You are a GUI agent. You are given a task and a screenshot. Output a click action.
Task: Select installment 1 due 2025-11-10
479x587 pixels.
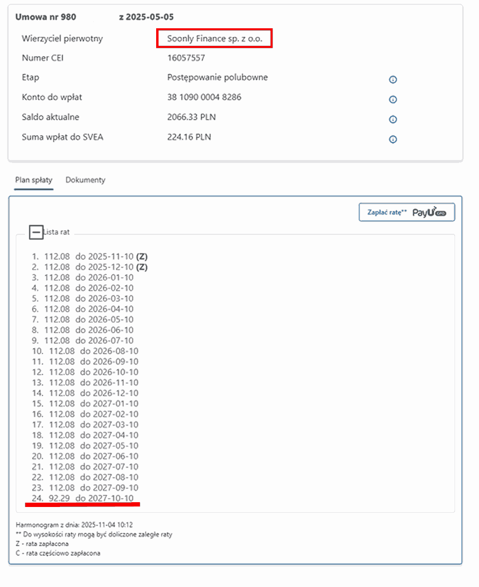[x=90, y=256]
